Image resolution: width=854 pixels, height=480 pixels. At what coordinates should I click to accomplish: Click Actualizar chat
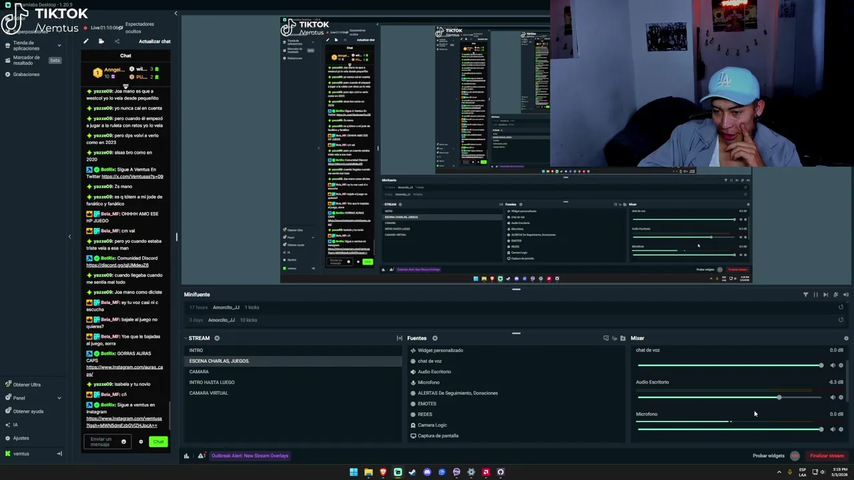[154, 41]
